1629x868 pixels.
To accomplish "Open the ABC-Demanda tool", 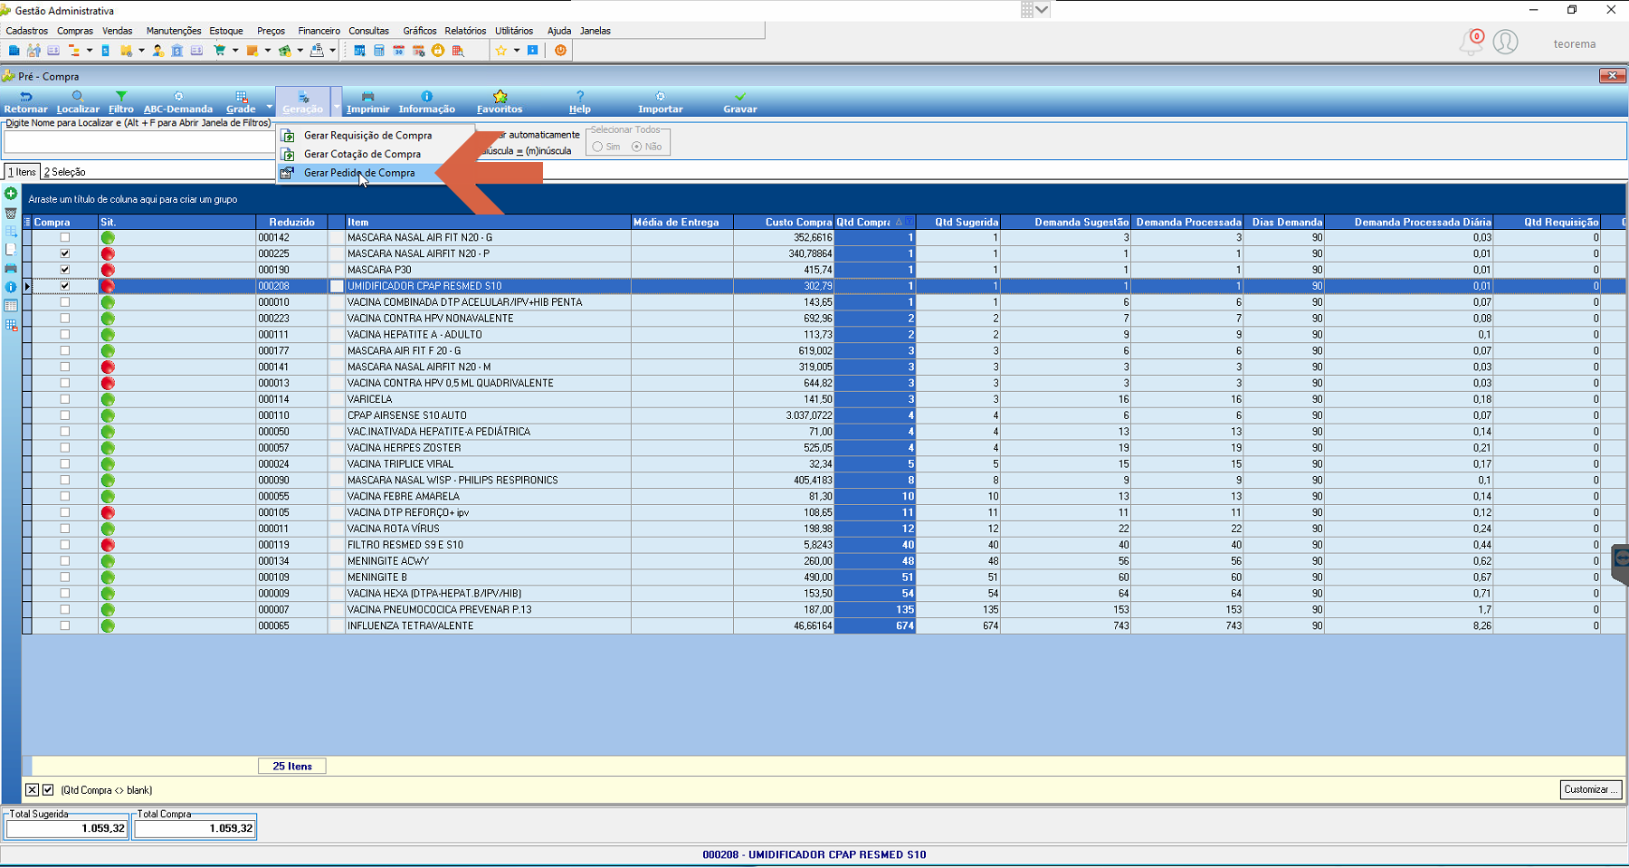I will click(x=178, y=101).
